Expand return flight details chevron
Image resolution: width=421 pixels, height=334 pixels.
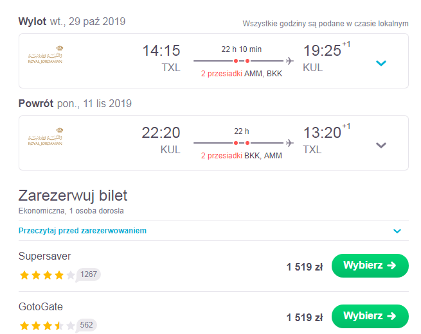(381, 145)
